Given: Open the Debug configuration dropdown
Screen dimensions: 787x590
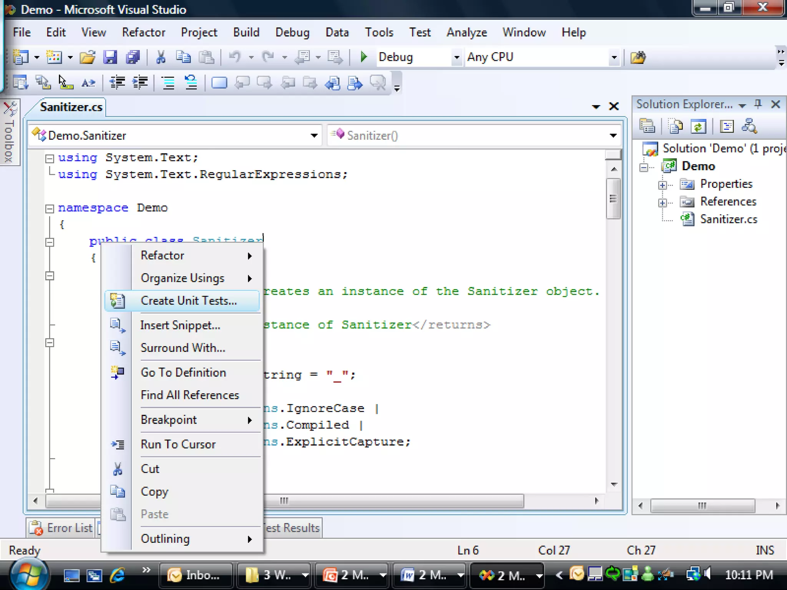Looking at the screenshot, I should [x=456, y=57].
